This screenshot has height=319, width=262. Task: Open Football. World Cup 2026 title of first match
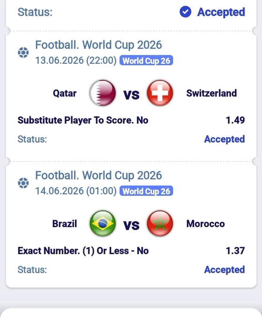(98, 45)
